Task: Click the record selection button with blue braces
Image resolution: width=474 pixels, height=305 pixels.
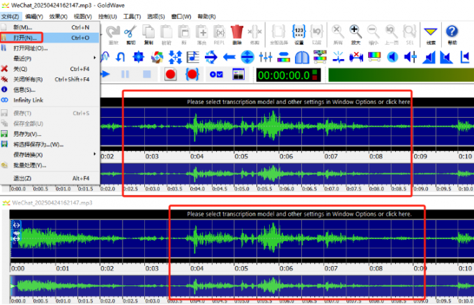Action: pos(192,75)
